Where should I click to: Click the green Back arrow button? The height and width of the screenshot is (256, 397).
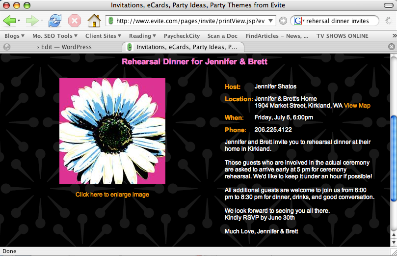pyautogui.click(x=9, y=21)
